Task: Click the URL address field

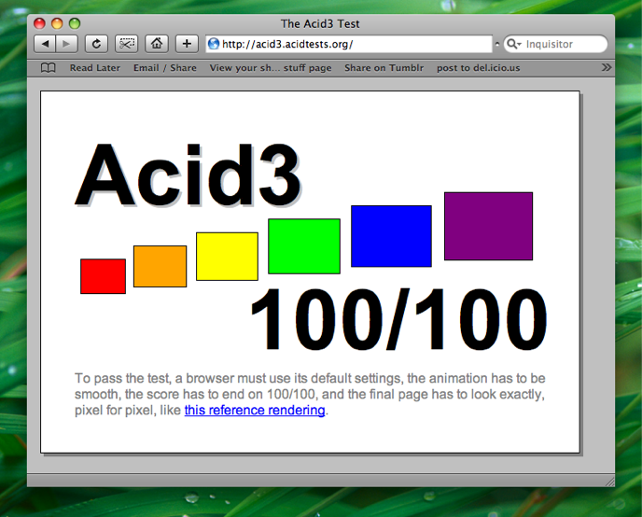Action: (355, 44)
